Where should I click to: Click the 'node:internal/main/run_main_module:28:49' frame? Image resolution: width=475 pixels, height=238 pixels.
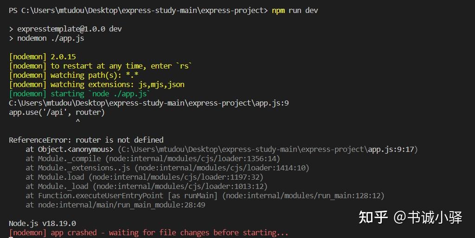tap(116, 205)
